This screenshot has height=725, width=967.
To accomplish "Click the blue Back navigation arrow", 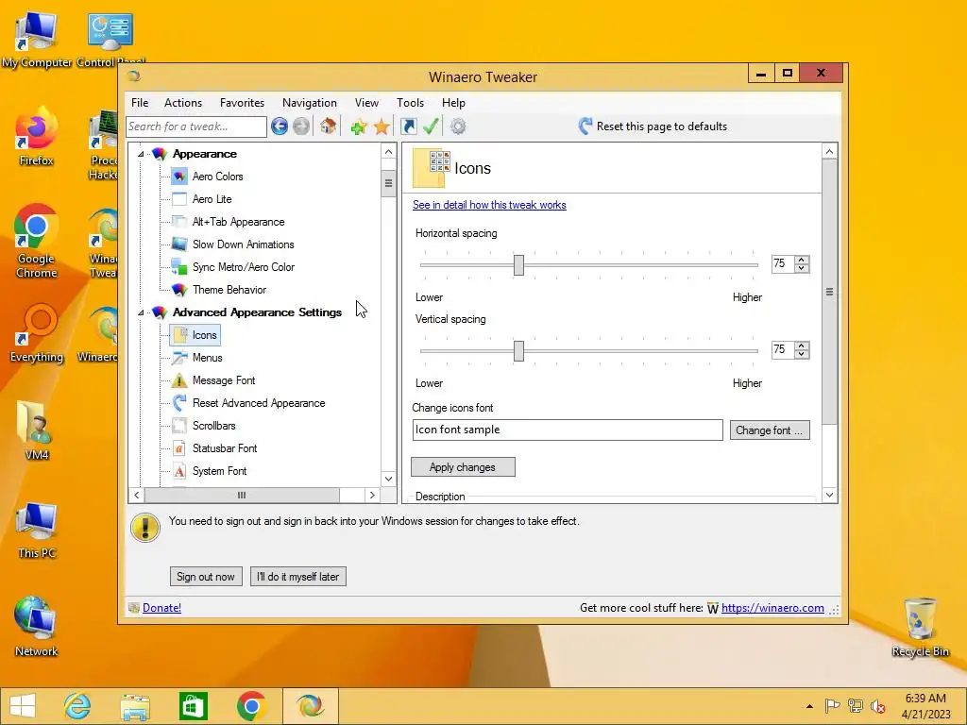I will click(x=280, y=126).
